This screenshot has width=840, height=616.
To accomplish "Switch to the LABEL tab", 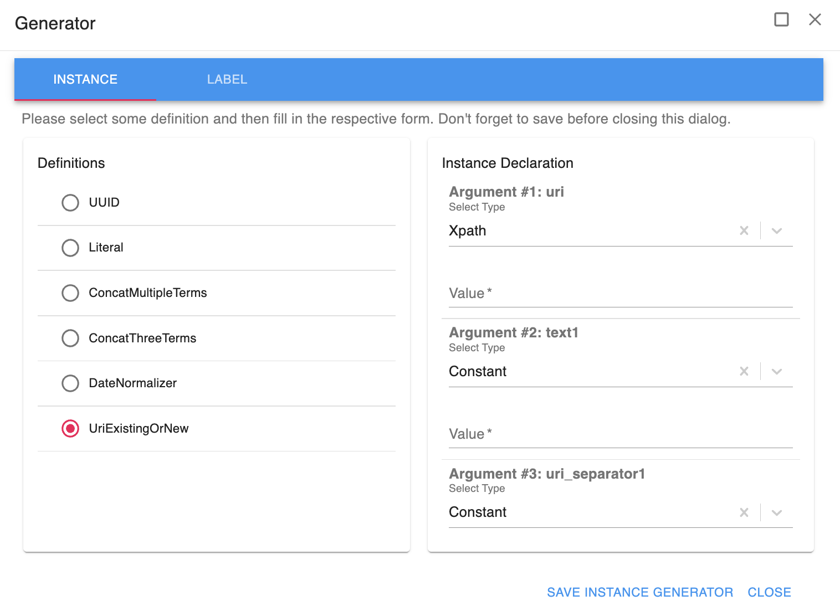I will (x=227, y=80).
